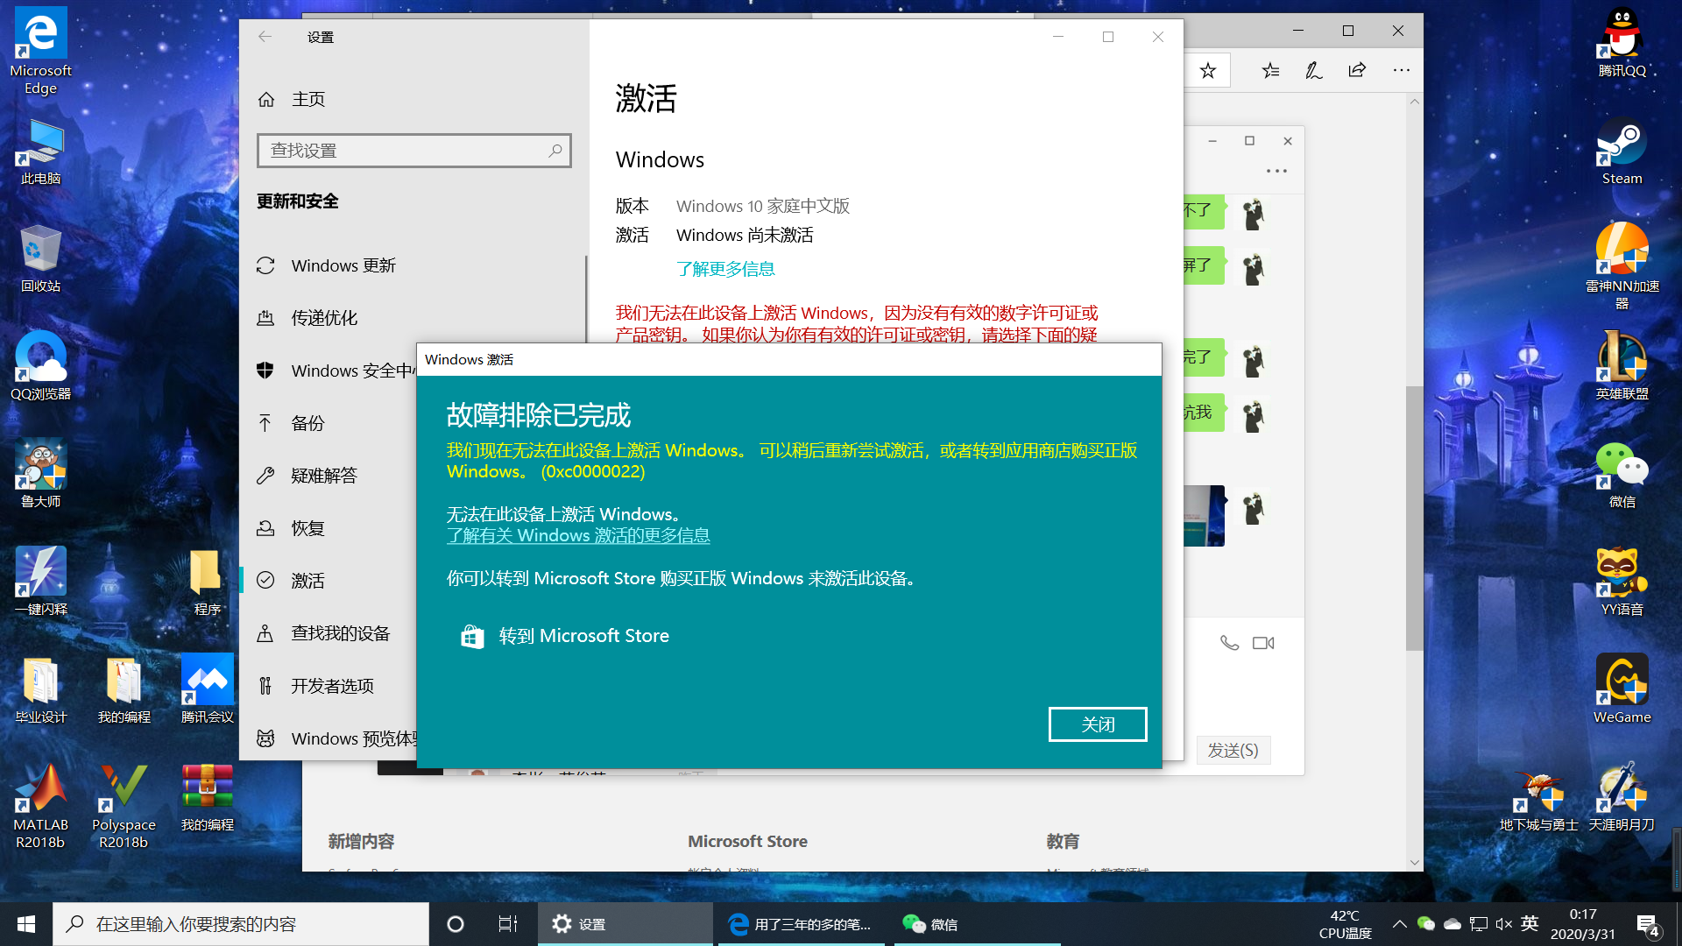Image resolution: width=1682 pixels, height=946 pixels.
Task: Open Edge more options ellipsis menu
Action: pyautogui.click(x=1402, y=70)
